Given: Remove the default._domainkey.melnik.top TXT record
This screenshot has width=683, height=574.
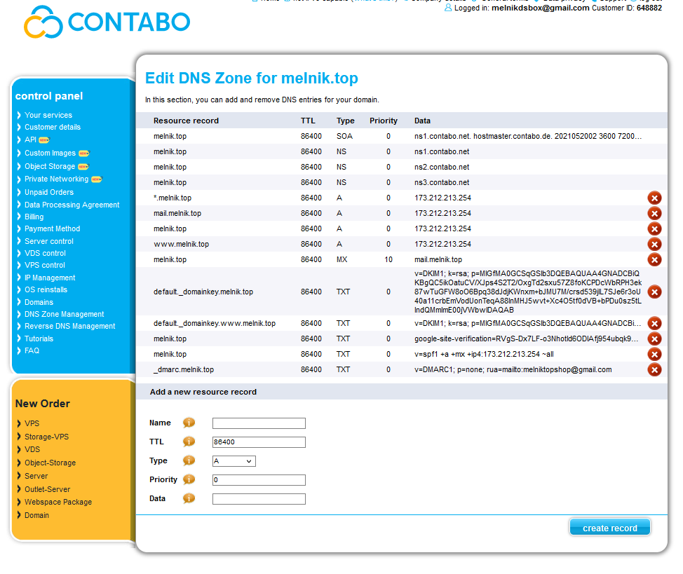Looking at the screenshot, I should 654,292.
